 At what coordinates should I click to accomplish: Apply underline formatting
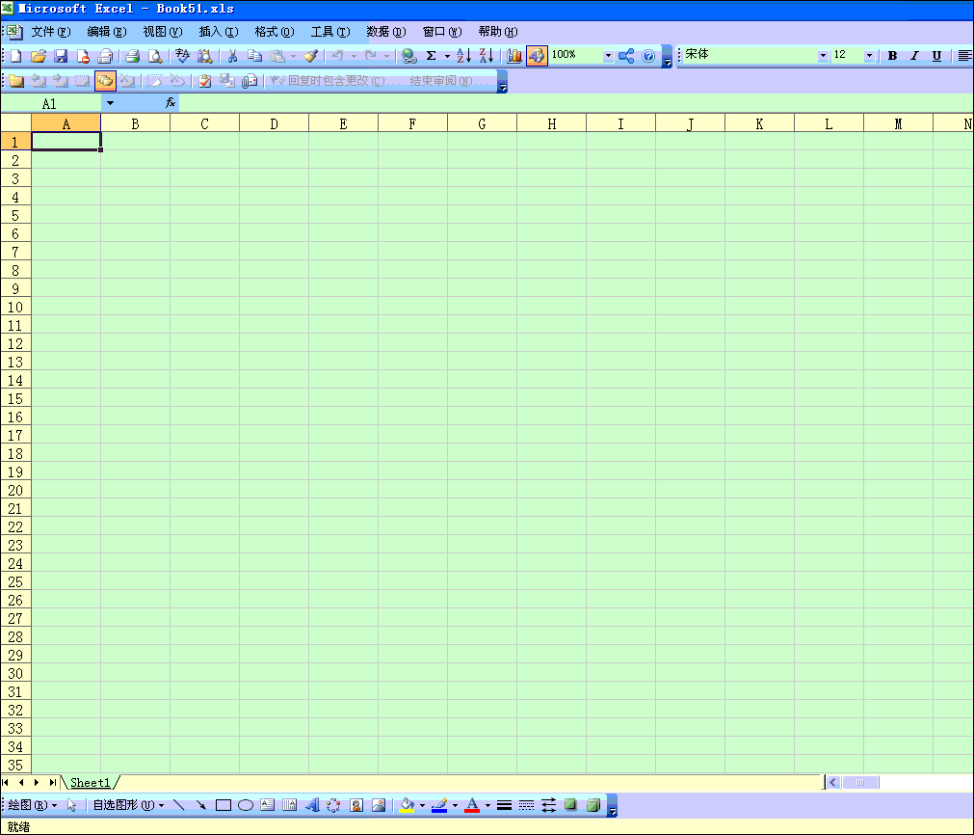click(935, 56)
